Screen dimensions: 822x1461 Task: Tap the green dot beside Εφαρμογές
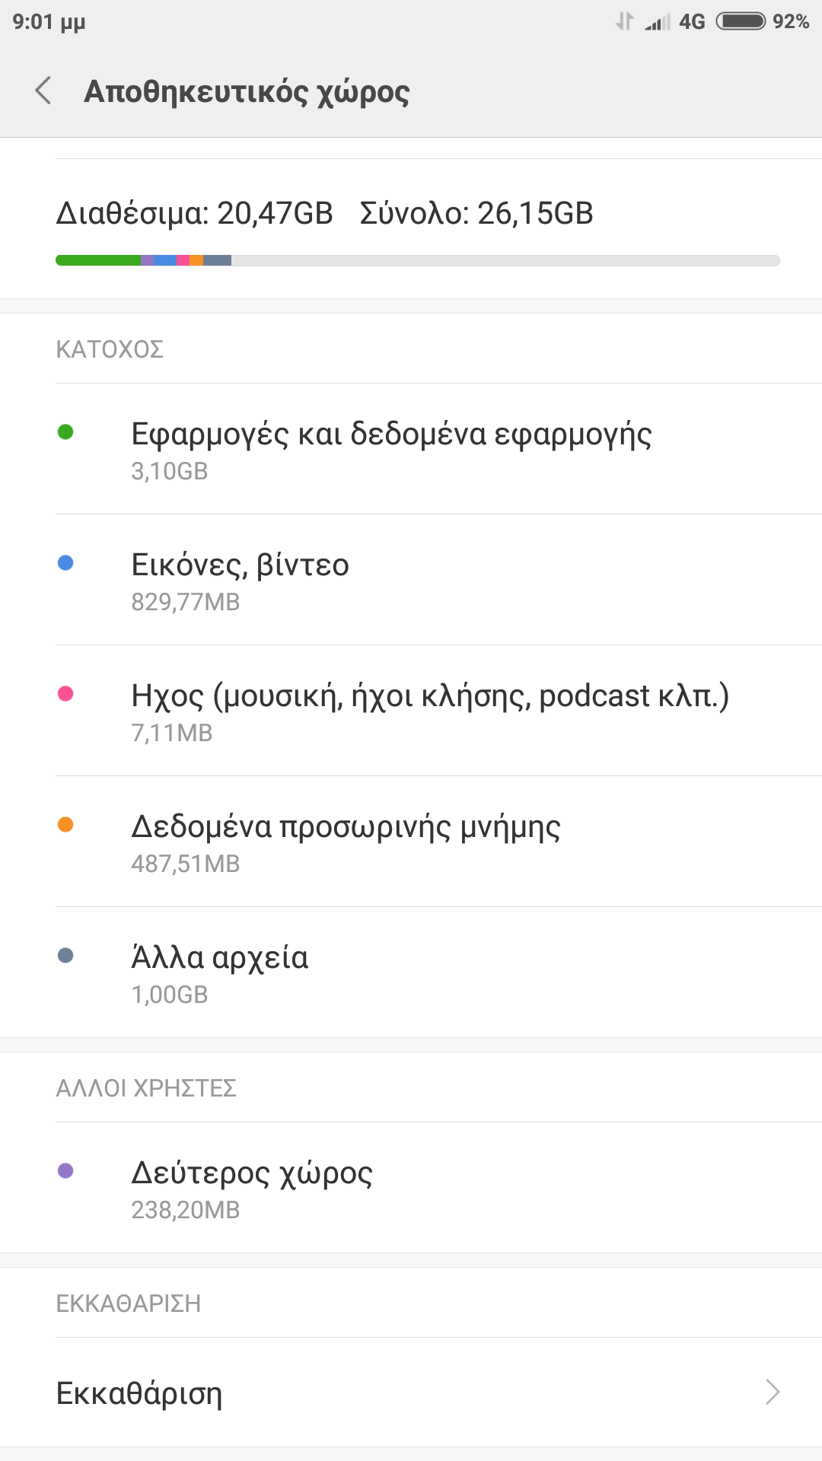[65, 432]
